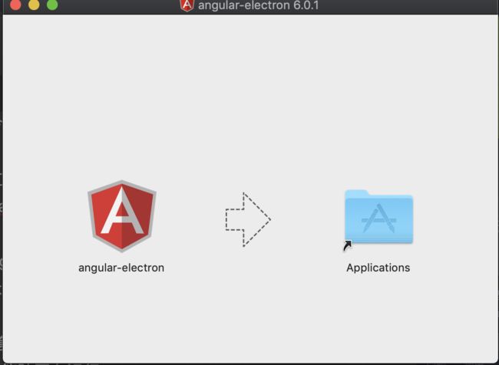Click the version number 6.0.1 in title

coord(306,5)
